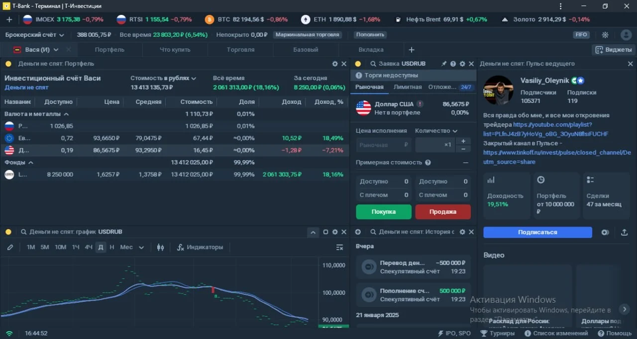
Task: Collapse the Фонды group
Action: [x=31, y=163]
